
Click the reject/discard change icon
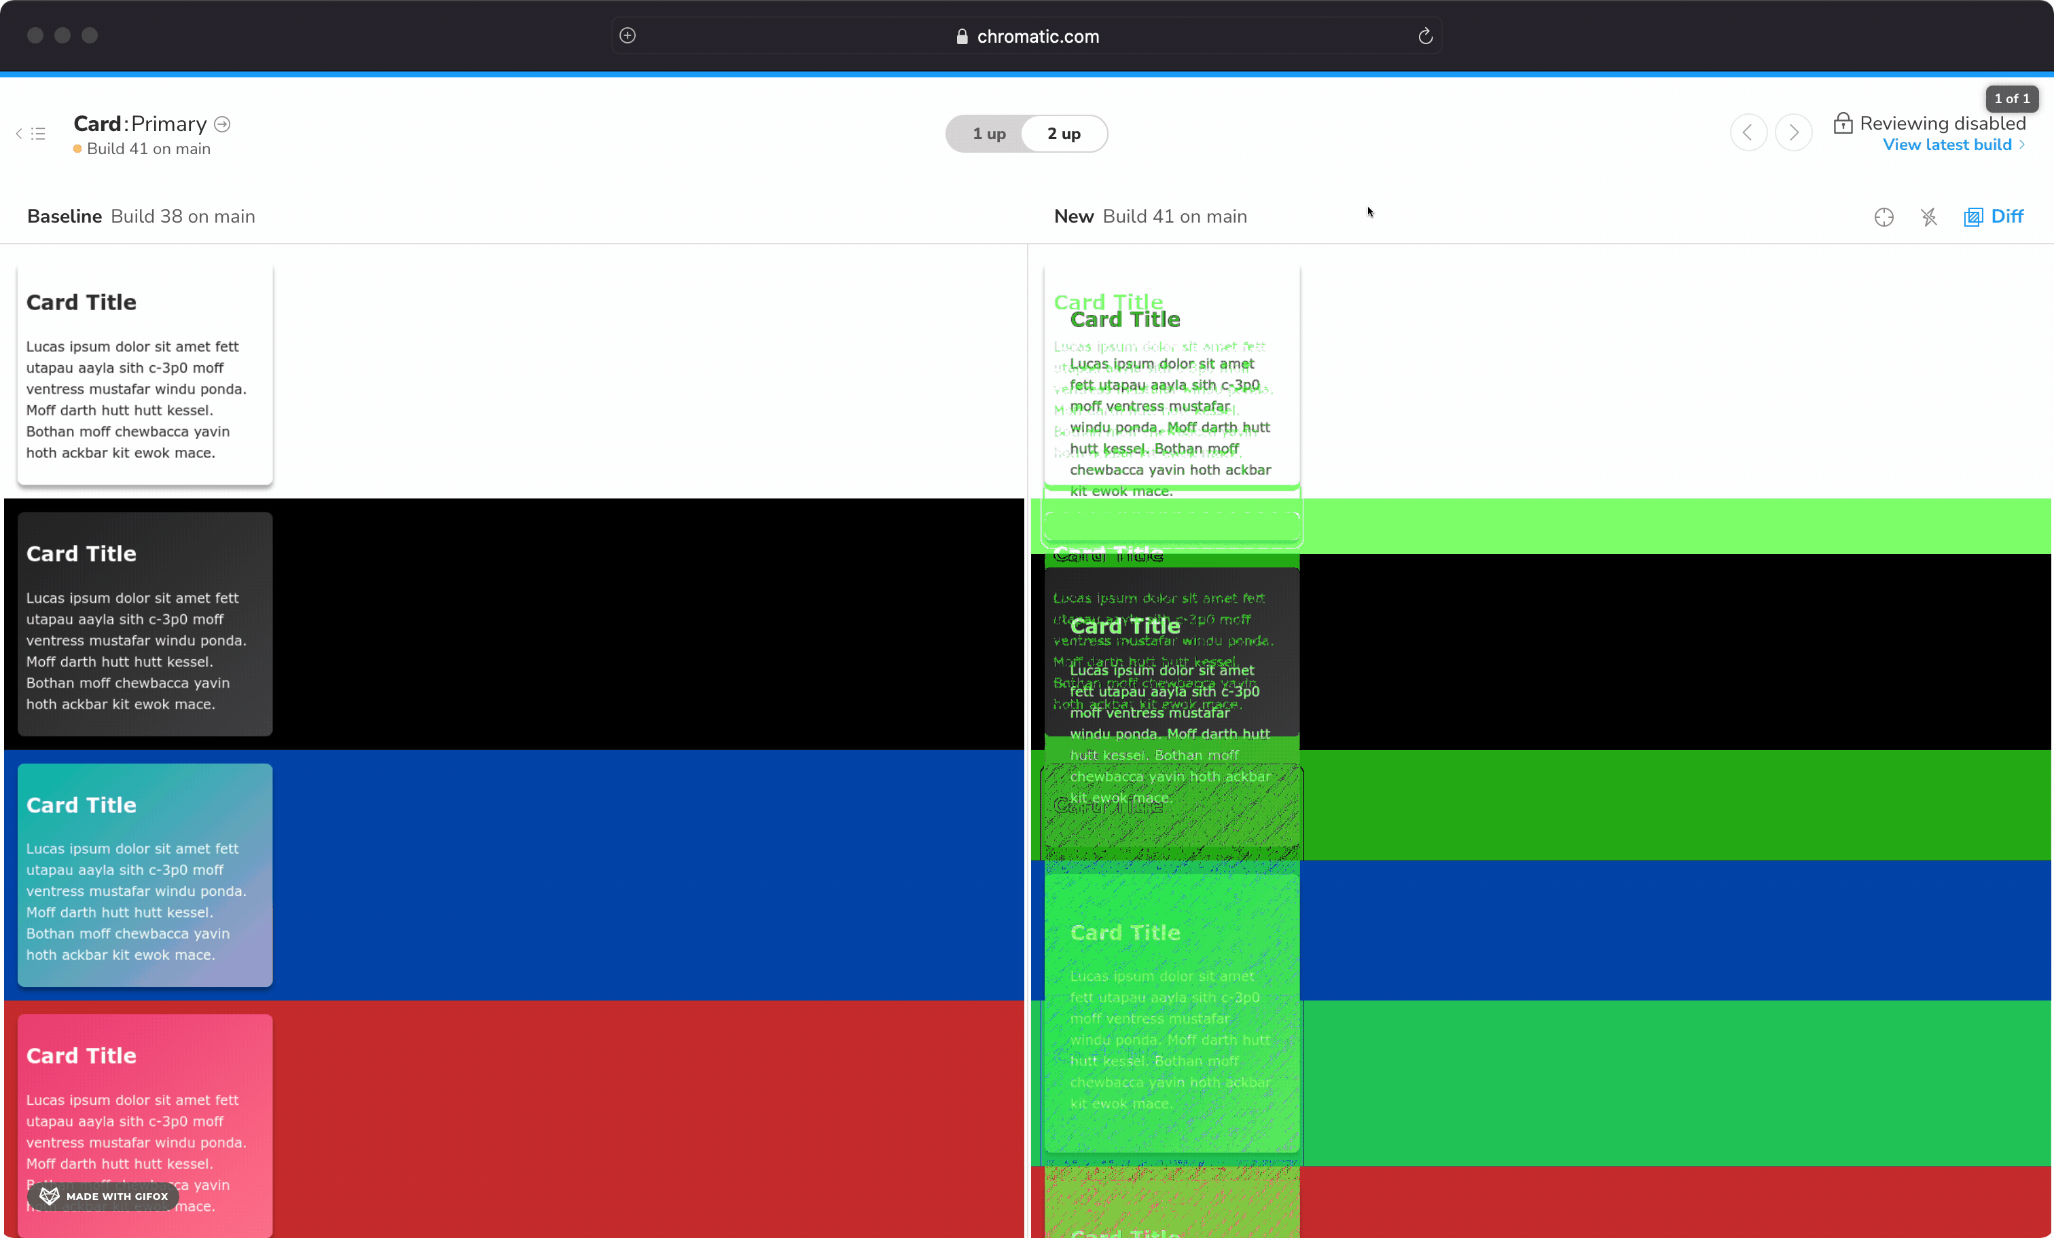click(1928, 216)
